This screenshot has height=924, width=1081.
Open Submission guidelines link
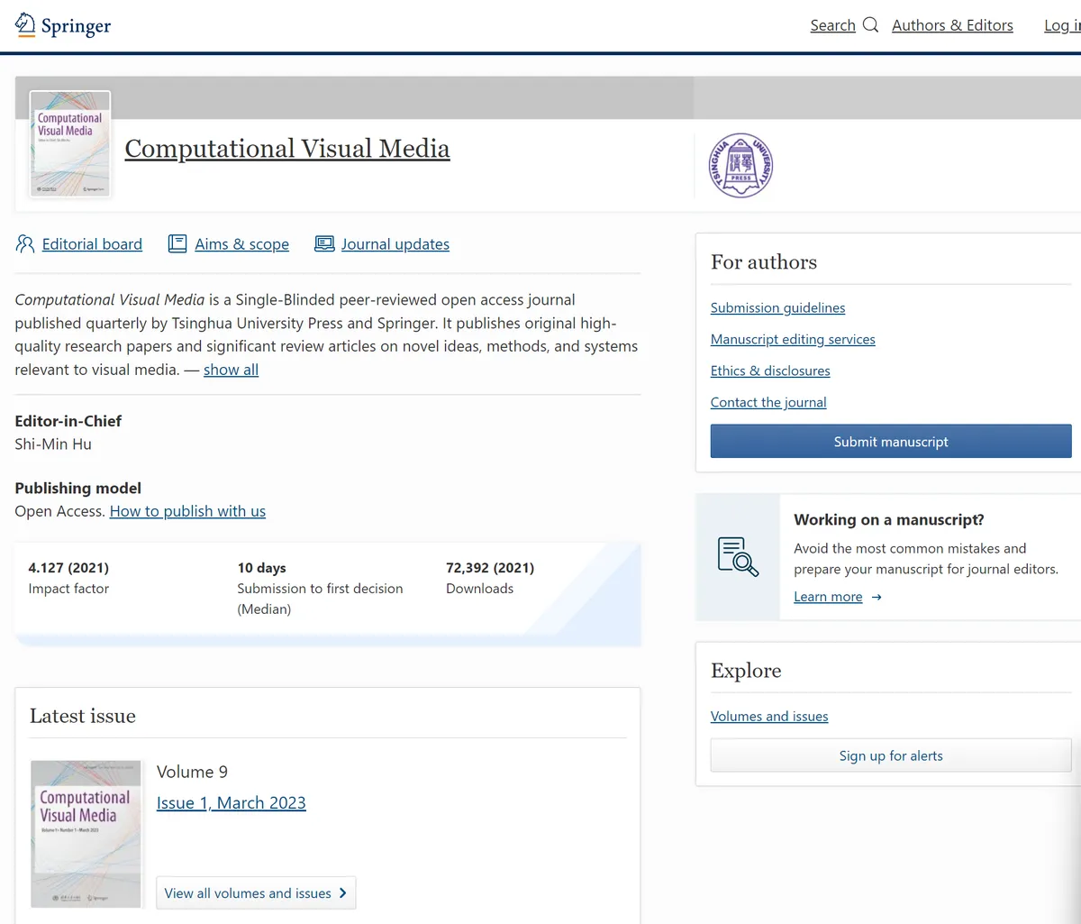[777, 307]
